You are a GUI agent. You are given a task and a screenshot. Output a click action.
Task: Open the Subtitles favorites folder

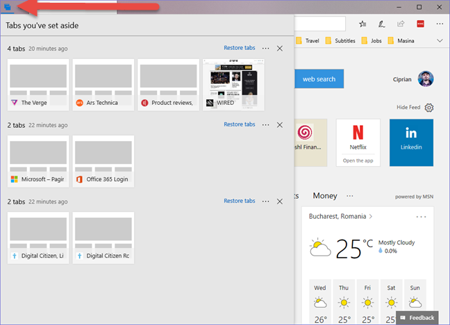(x=340, y=41)
